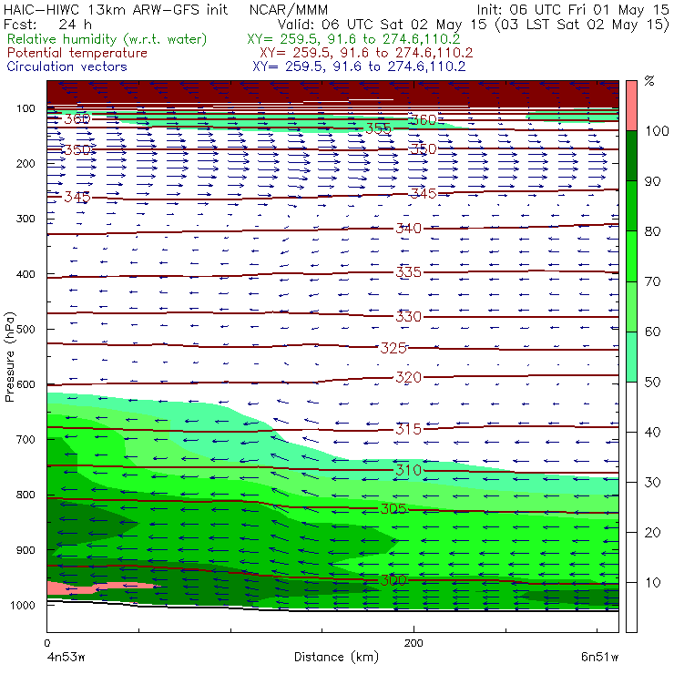Click the colorbar '20' percent label
This screenshot has height=674, width=674.
652,533
